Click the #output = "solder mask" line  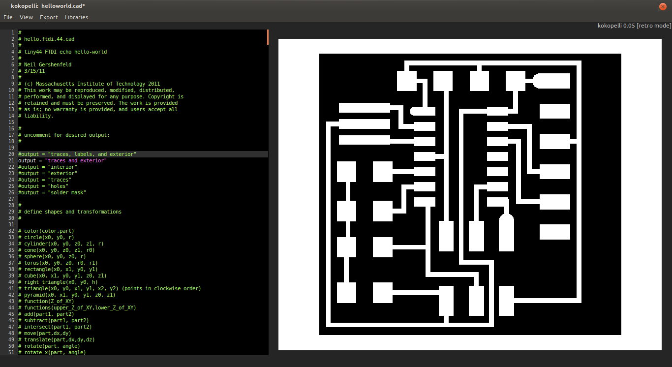click(52, 192)
